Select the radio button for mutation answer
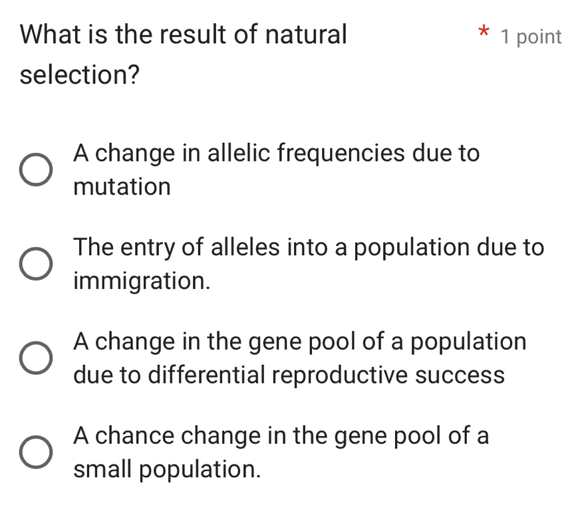578x513 pixels. point(36,170)
